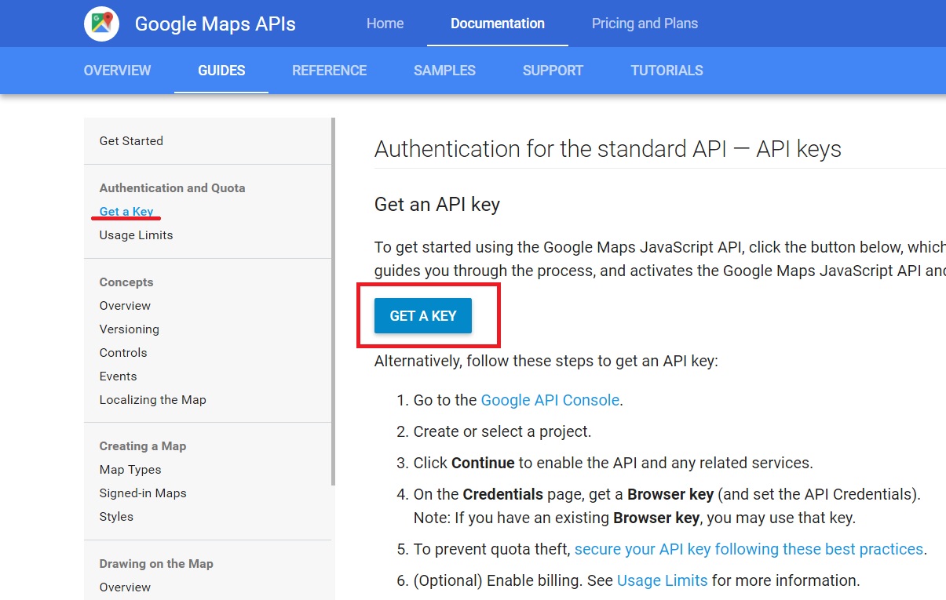Open the TUTORIALS sub-tab
Image resolution: width=946 pixels, height=600 pixels.
pyautogui.click(x=667, y=71)
